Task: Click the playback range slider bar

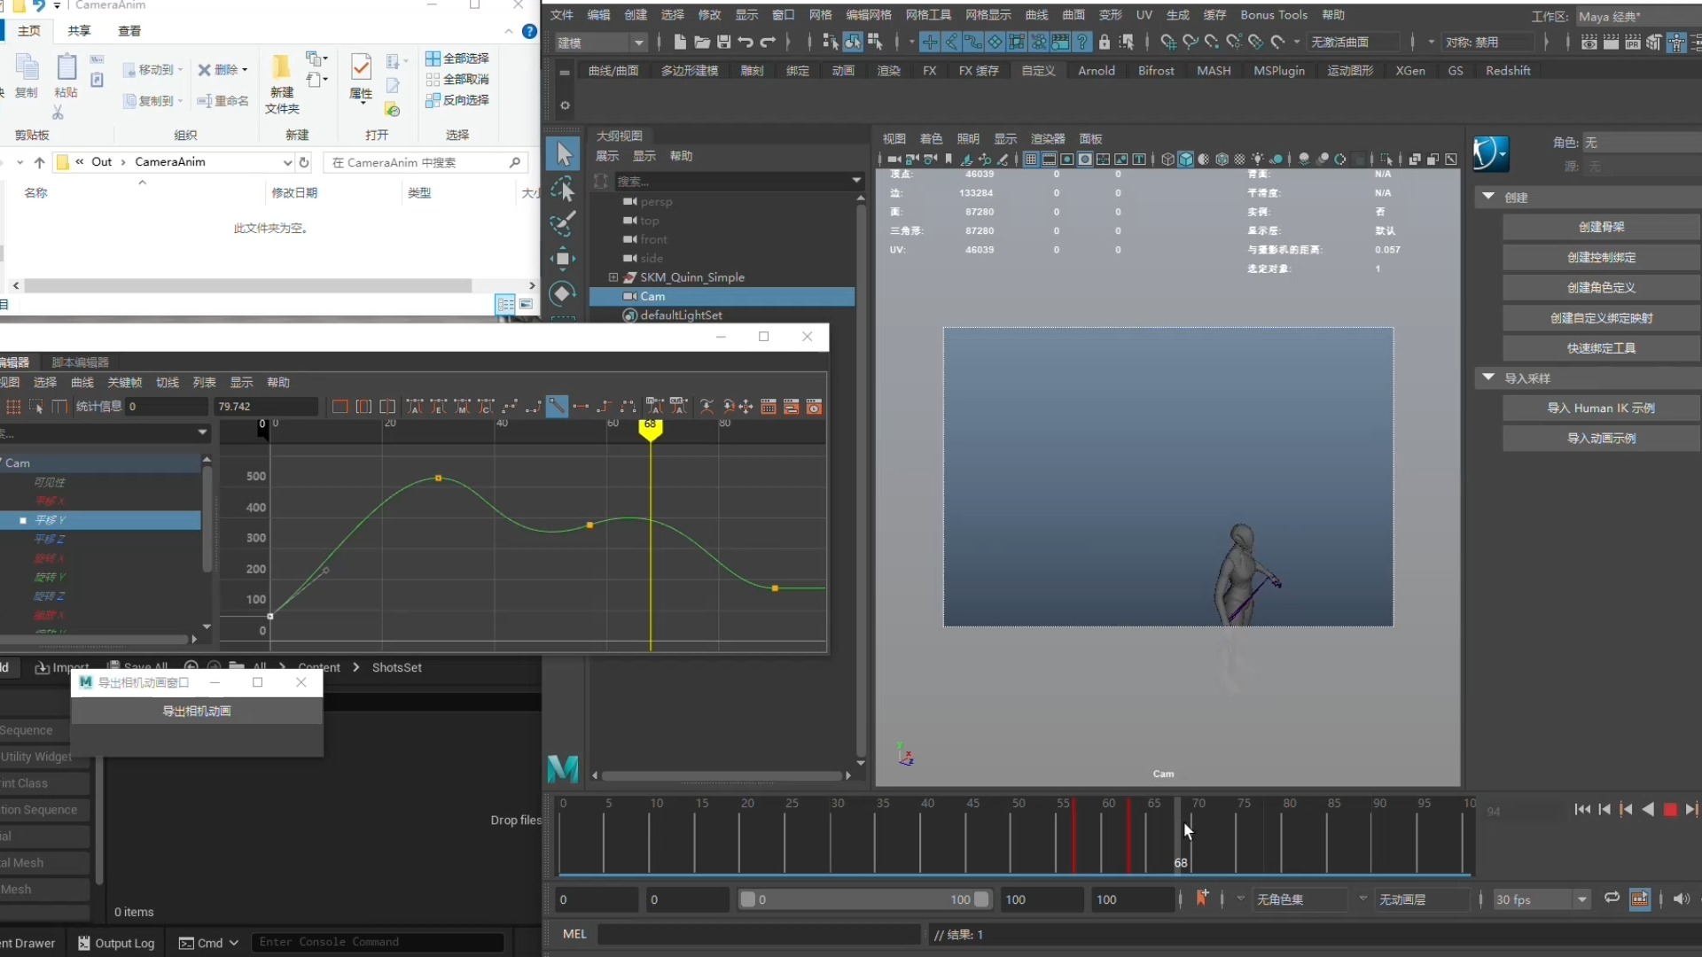Action: tap(864, 899)
